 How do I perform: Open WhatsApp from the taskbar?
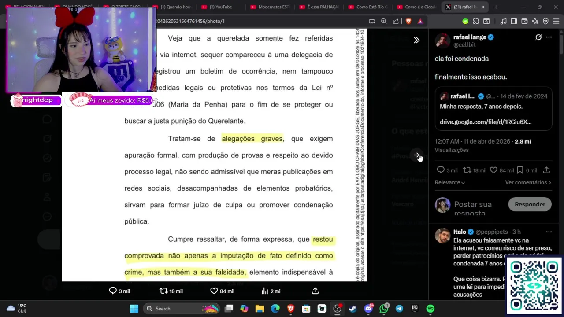384,309
